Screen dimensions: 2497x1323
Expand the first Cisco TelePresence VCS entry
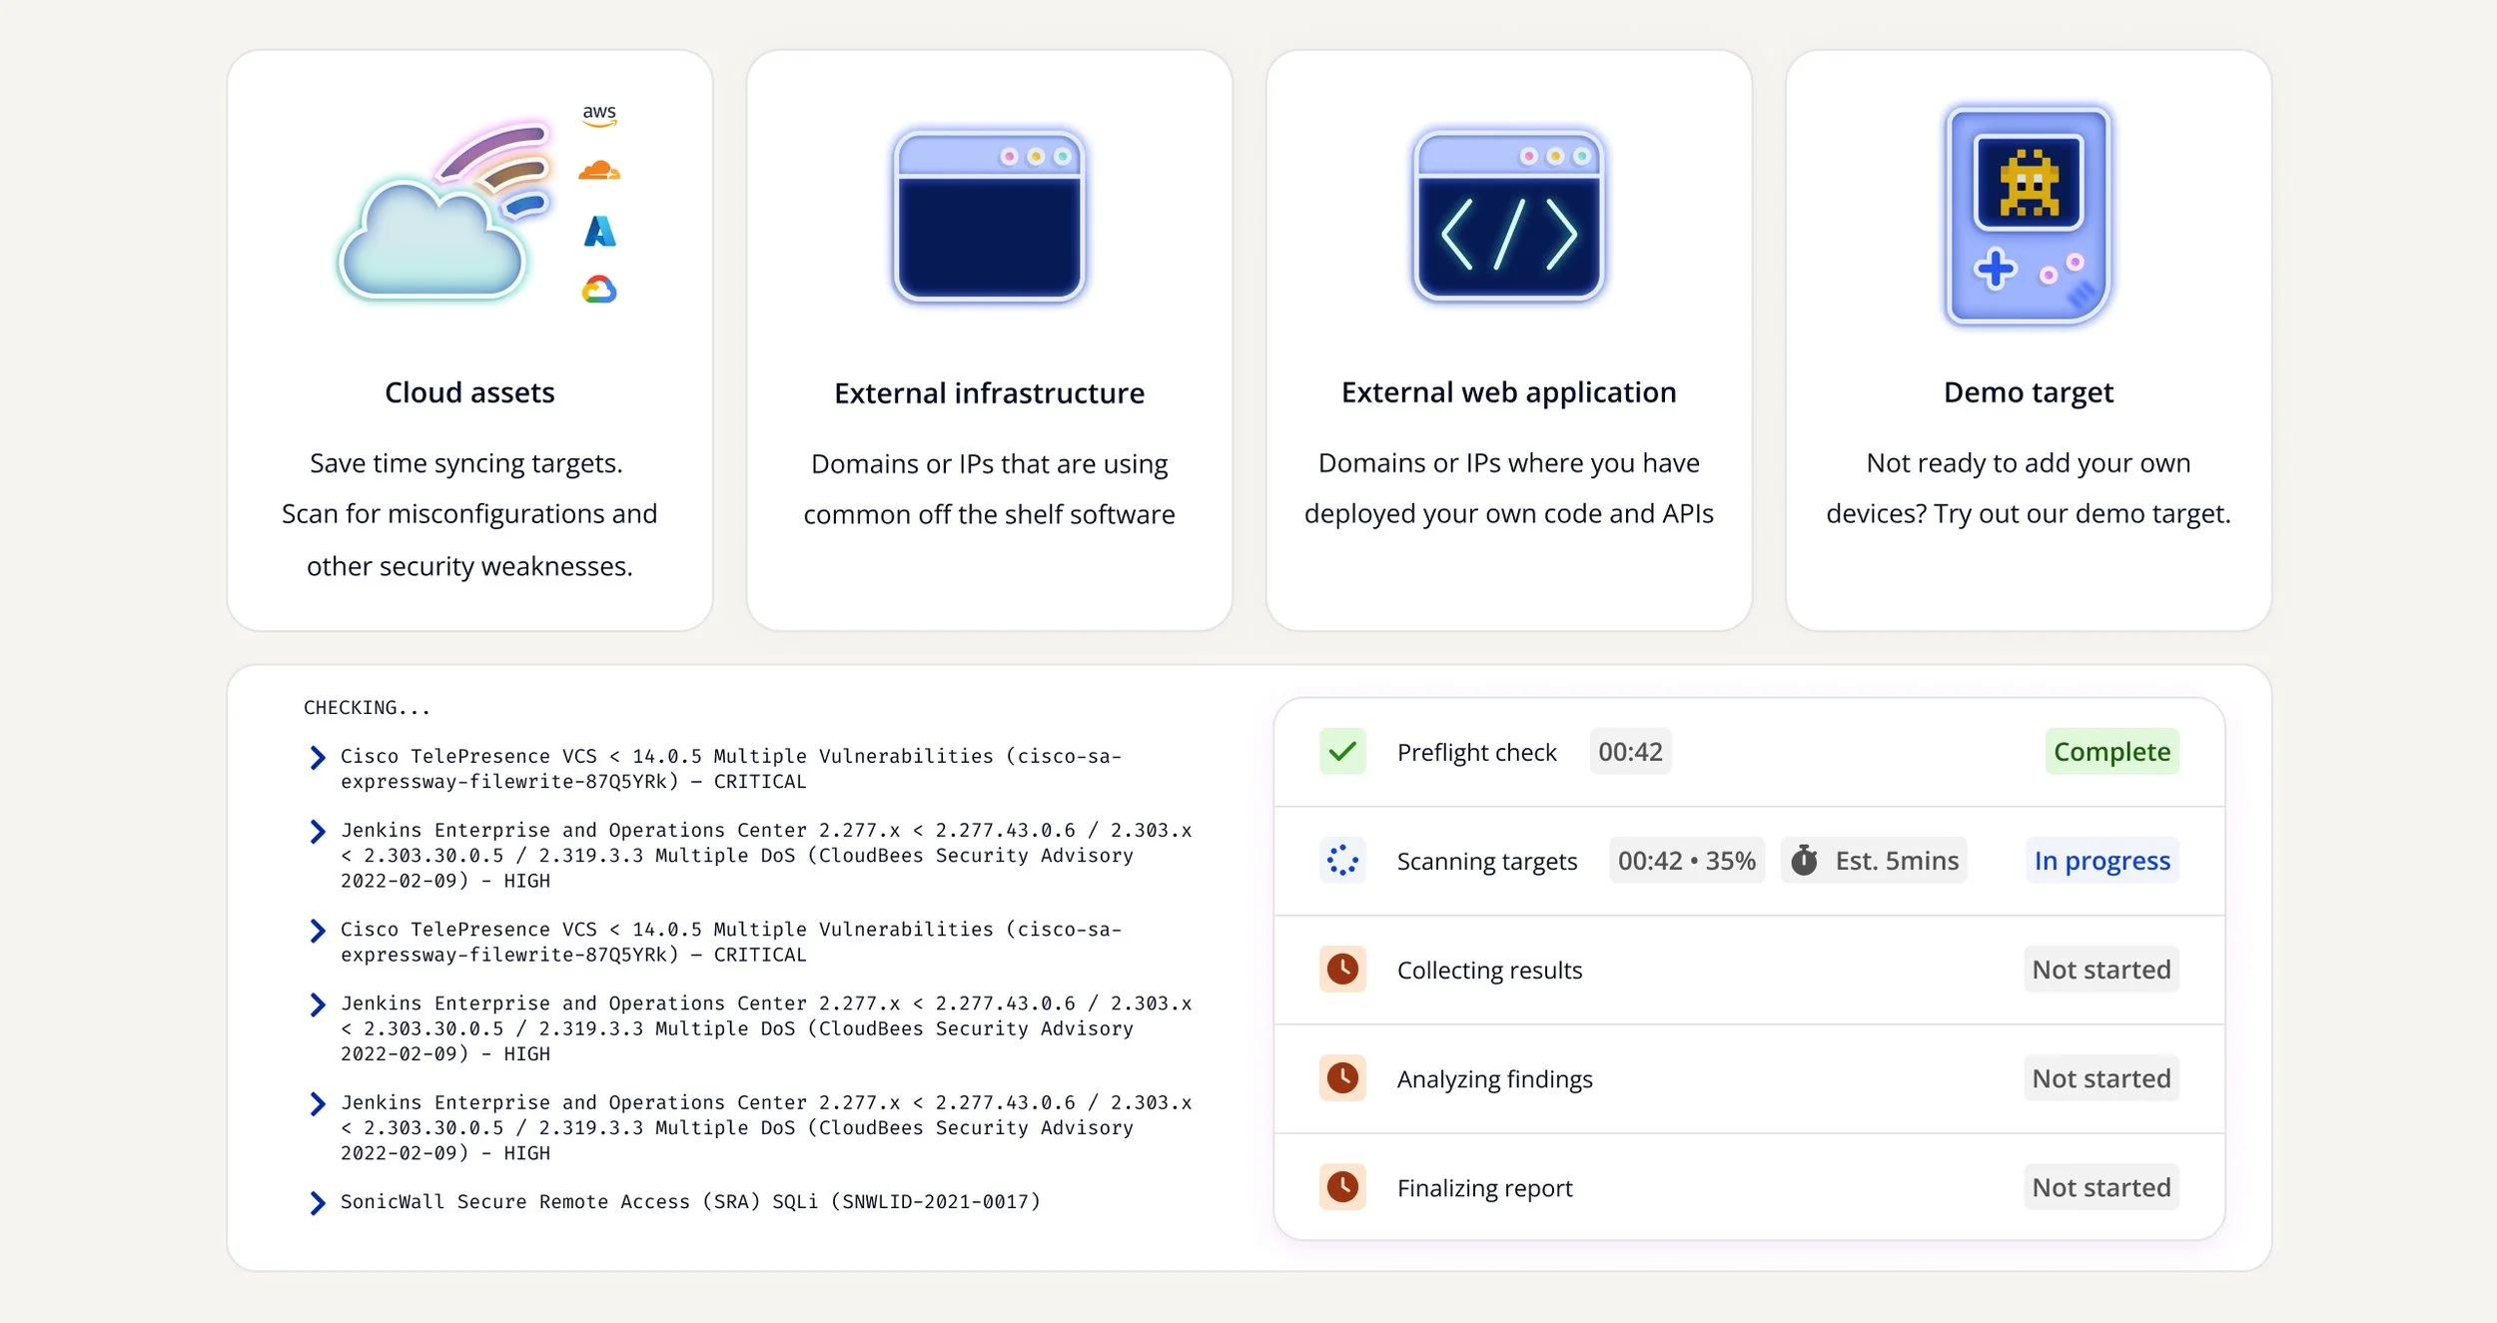[318, 757]
